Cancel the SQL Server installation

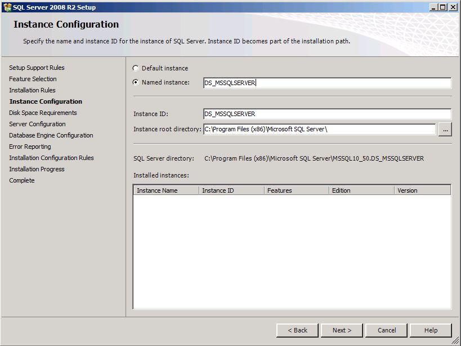(x=386, y=330)
